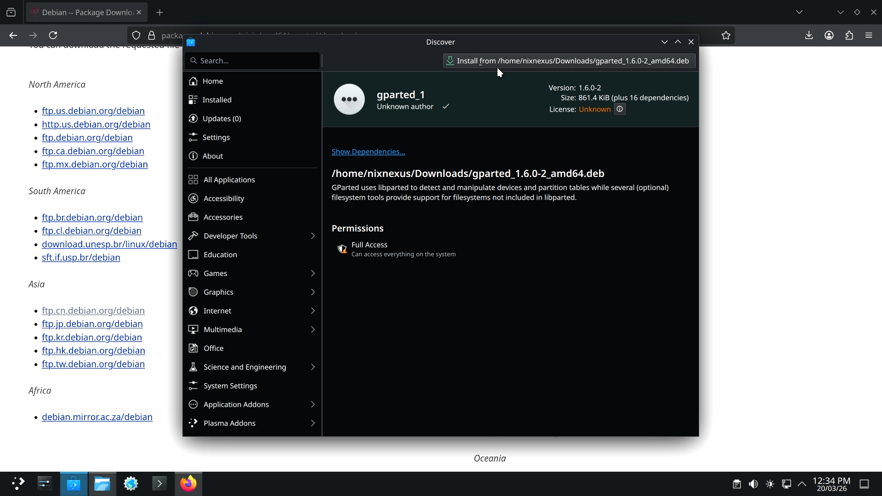
Task: Reload the Firefox page
Action: coord(53,35)
